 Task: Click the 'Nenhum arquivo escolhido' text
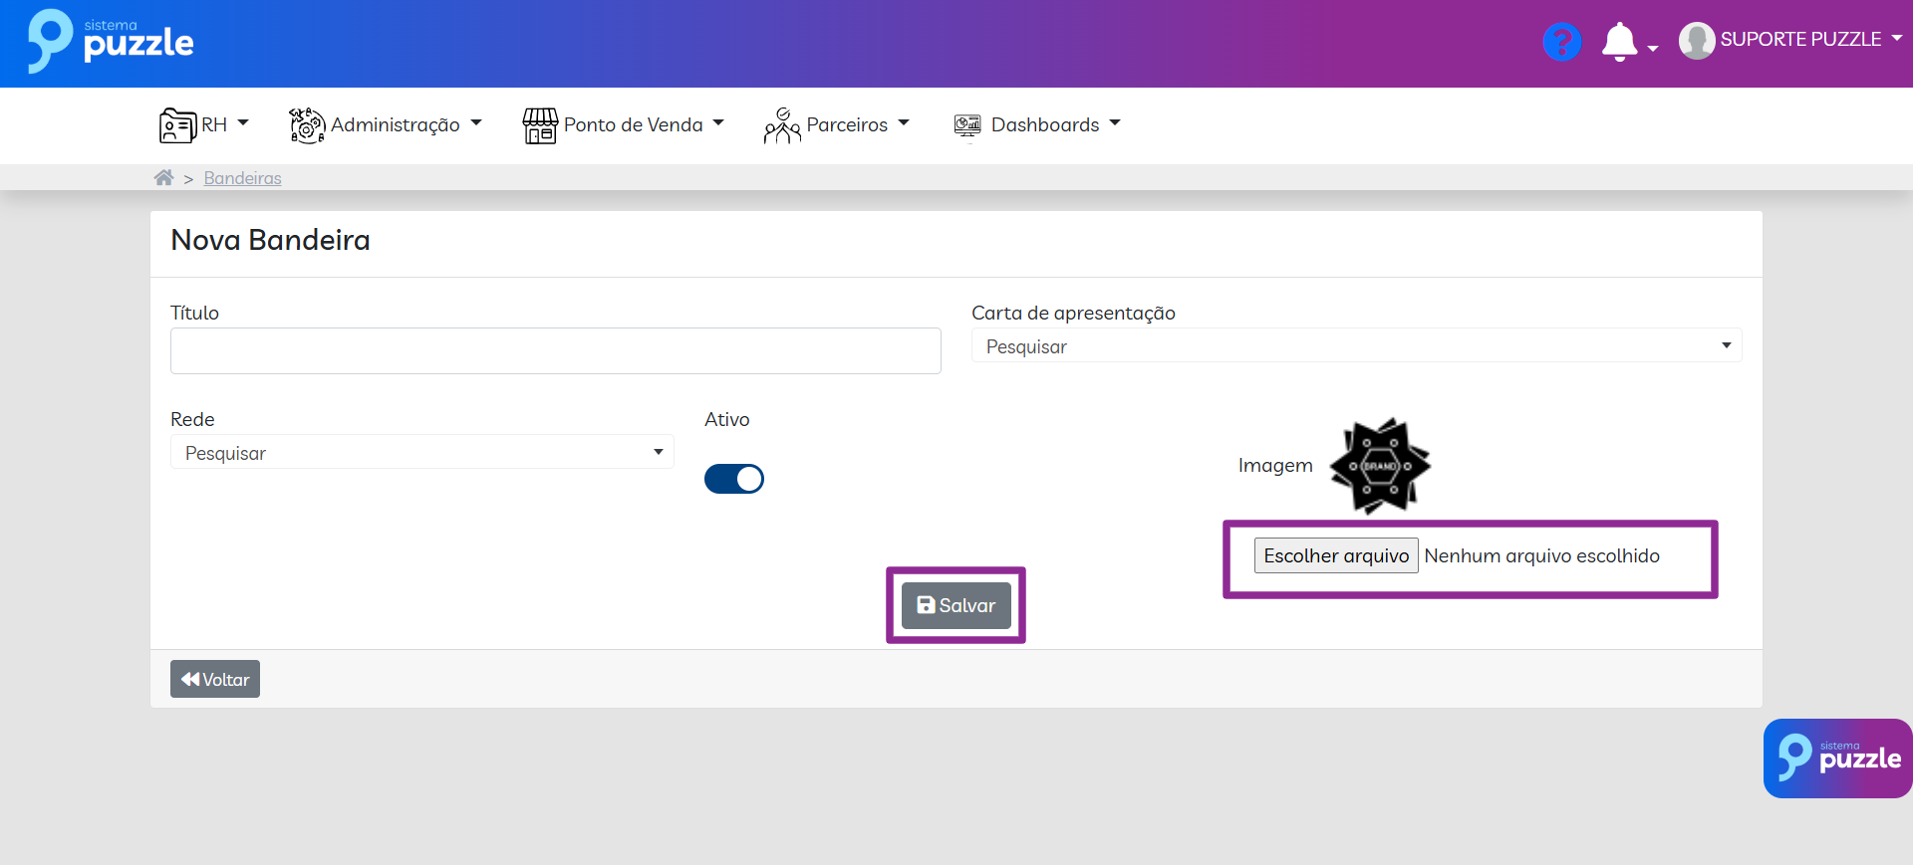point(1542,555)
